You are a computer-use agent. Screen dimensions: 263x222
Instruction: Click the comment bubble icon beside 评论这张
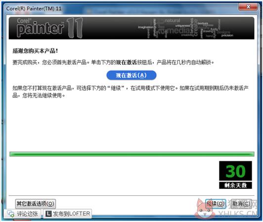click(10, 214)
